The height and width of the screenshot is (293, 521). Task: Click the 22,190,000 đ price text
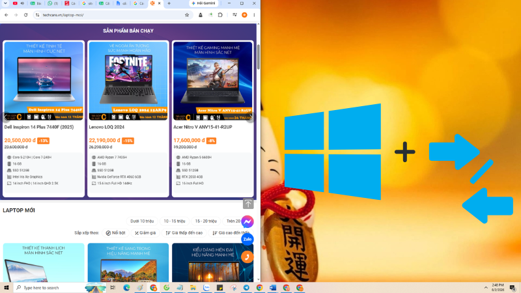(x=104, y=140)
